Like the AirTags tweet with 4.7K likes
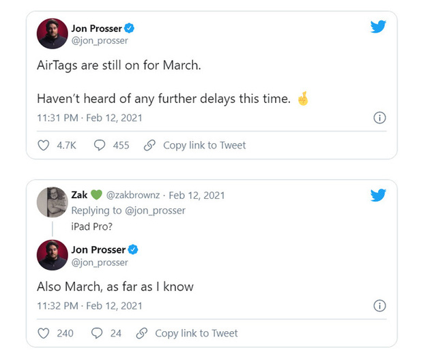423x355 pixels. pos(44,145)
